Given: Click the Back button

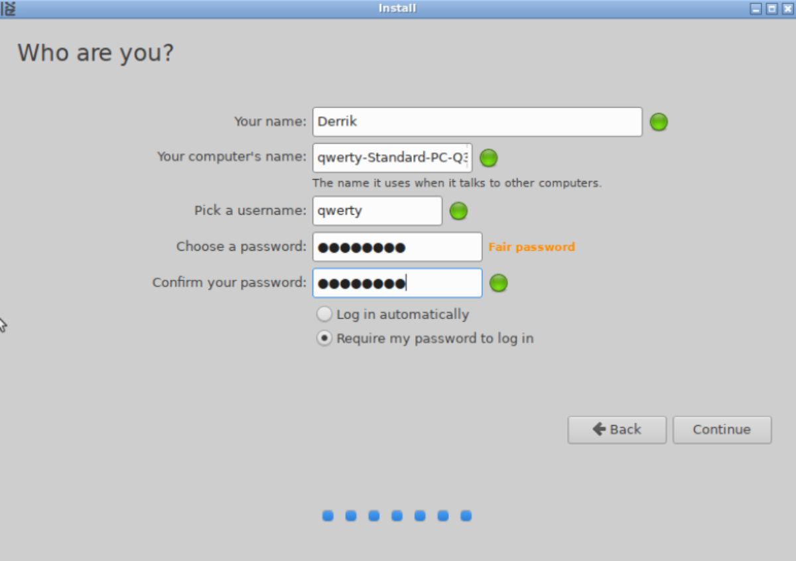Looking at the screenshot, I should (x=617, y=430).
